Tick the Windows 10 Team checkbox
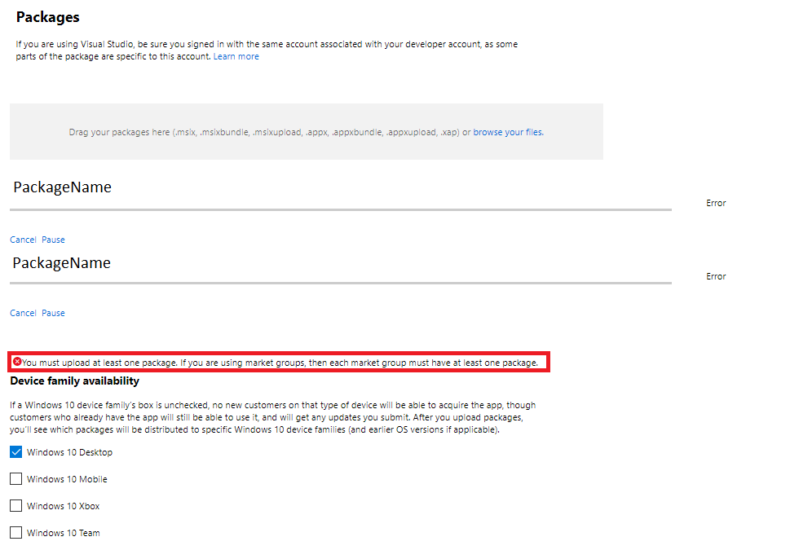The width and height of the screenshot is (790, 550). (x=16, y=532)
